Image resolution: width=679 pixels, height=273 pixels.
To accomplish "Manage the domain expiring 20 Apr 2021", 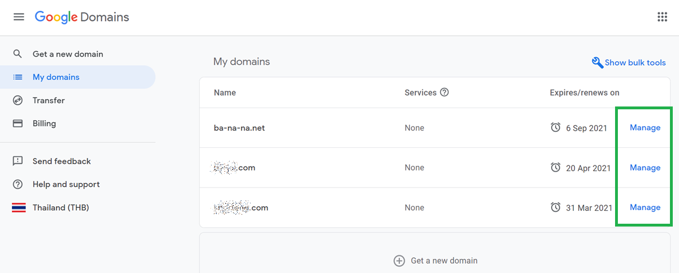I will point(645,168).
